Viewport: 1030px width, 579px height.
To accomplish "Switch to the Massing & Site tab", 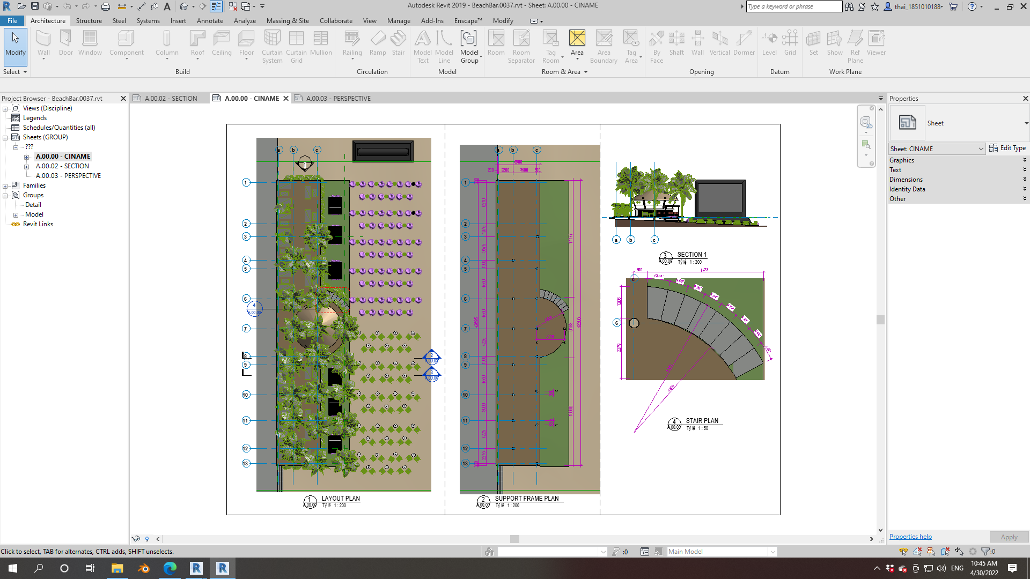I will 288,21.
